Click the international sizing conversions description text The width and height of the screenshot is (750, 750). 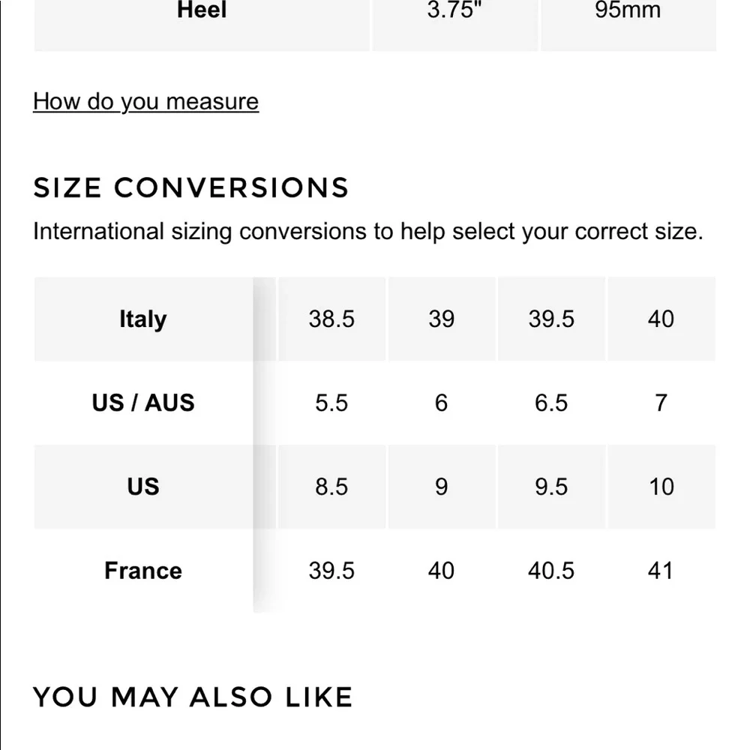point(367,231)
